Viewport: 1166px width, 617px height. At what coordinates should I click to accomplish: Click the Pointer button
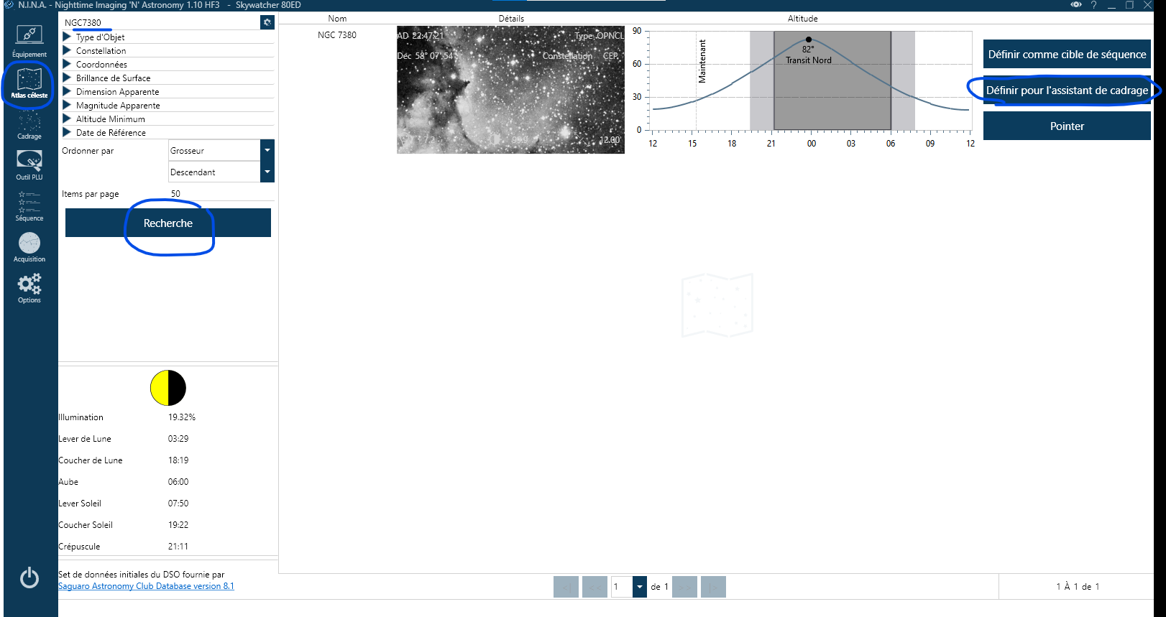[1067, 126]
